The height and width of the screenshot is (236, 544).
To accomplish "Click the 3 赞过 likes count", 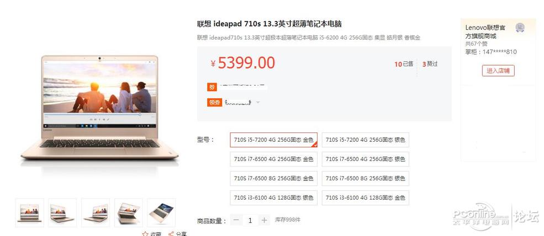I will pos(430,64).
